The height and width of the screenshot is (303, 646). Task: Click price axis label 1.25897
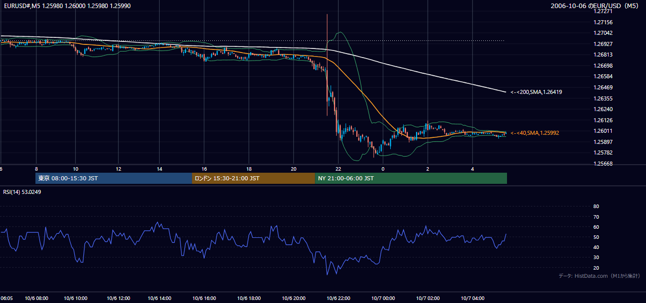(604, 142)
